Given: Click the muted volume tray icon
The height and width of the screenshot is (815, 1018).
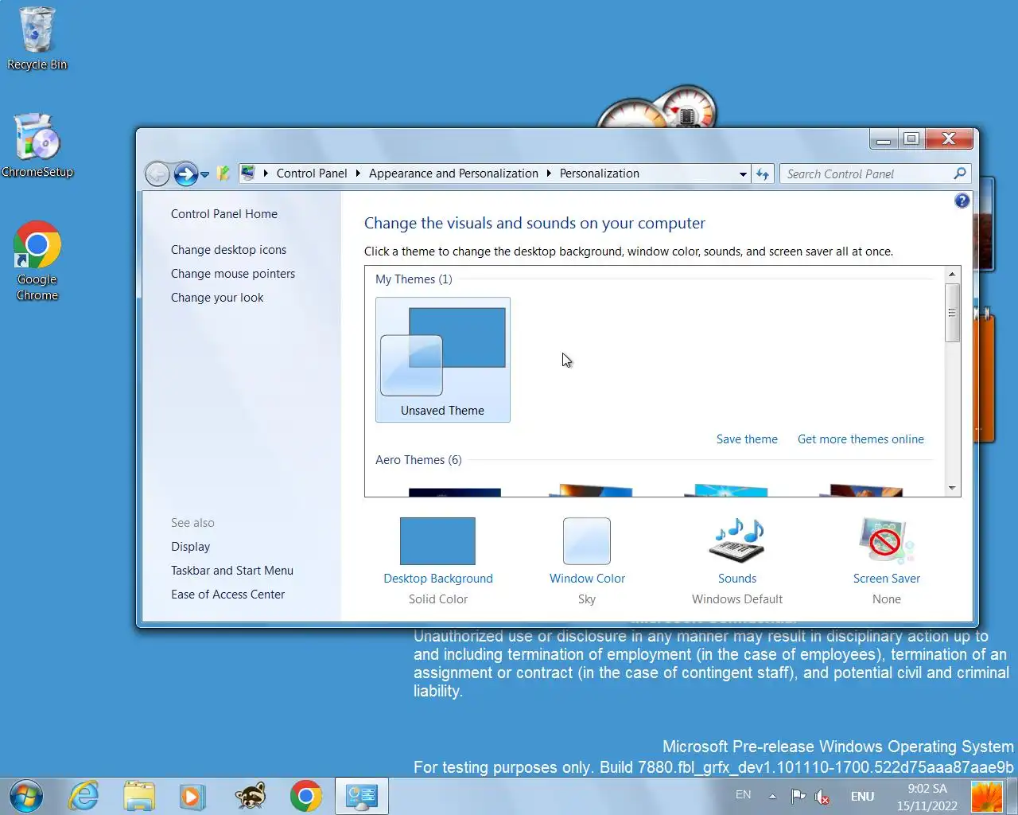Looking at the screenshot, I should point(822,796).
